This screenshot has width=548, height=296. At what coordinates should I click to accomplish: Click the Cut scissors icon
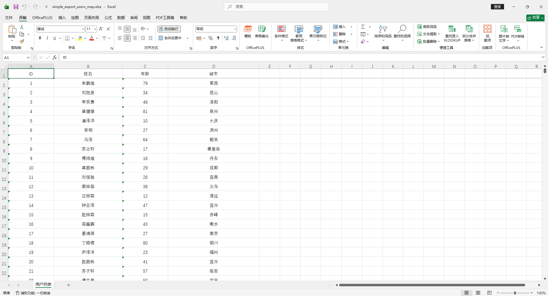[22, 27]
